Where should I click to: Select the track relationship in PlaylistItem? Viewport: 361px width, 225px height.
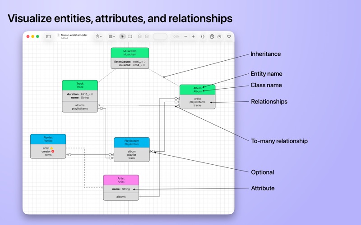pyautogui.click(x=132, y=158)
